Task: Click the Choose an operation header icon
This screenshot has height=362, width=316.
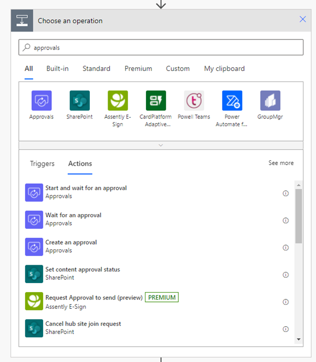Action: [x=22, y=21]
